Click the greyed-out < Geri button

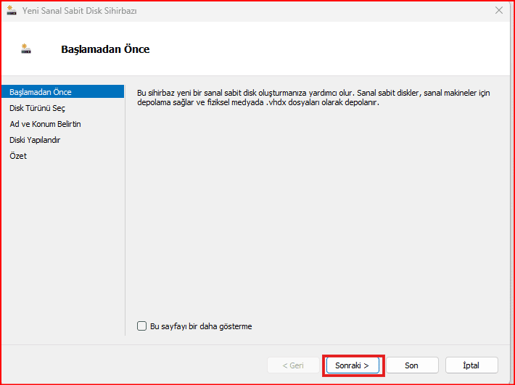(293, 365)
